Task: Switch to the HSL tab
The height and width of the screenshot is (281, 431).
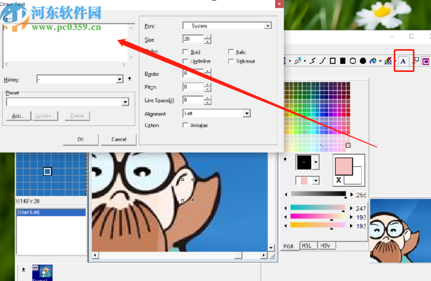Action: (x=307, y=245)
